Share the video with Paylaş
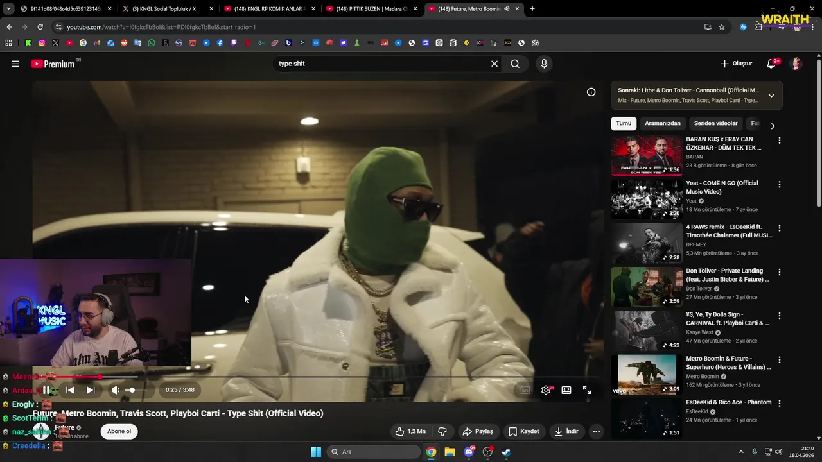The width and height of the screenshot is (822, 462). [478, 431]
